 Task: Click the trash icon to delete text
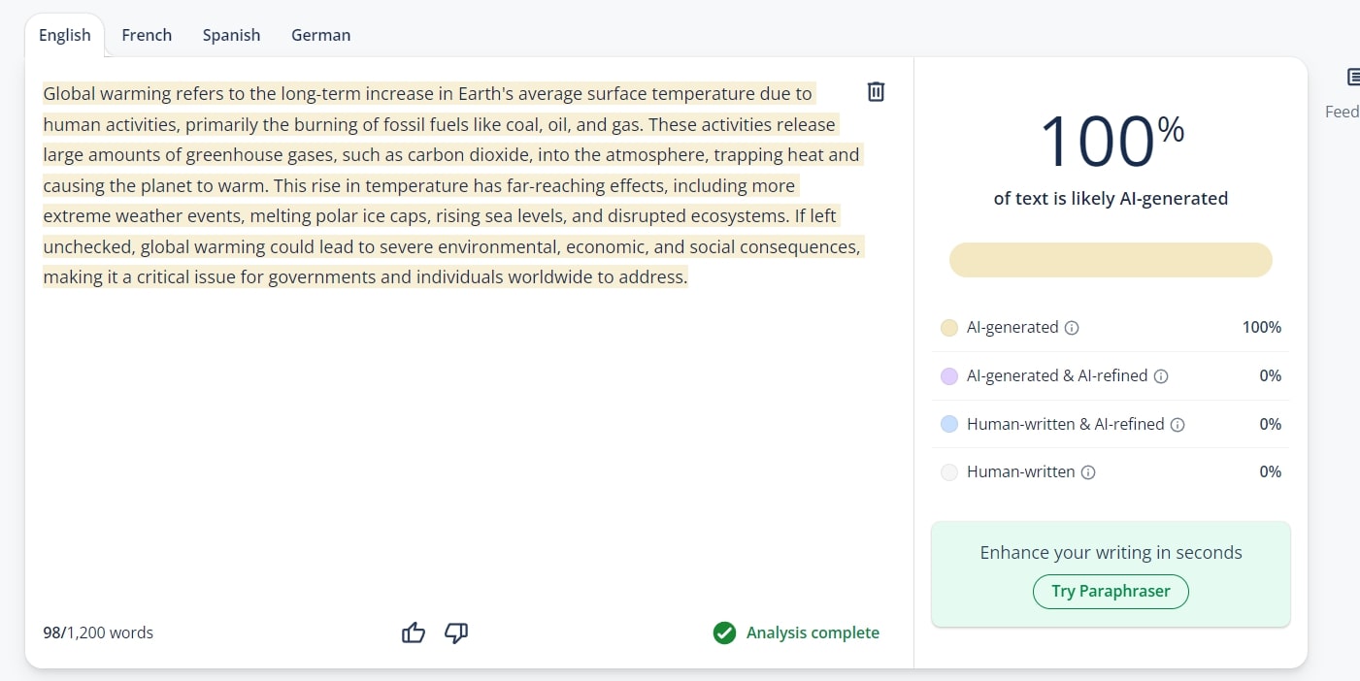[876, 92]
